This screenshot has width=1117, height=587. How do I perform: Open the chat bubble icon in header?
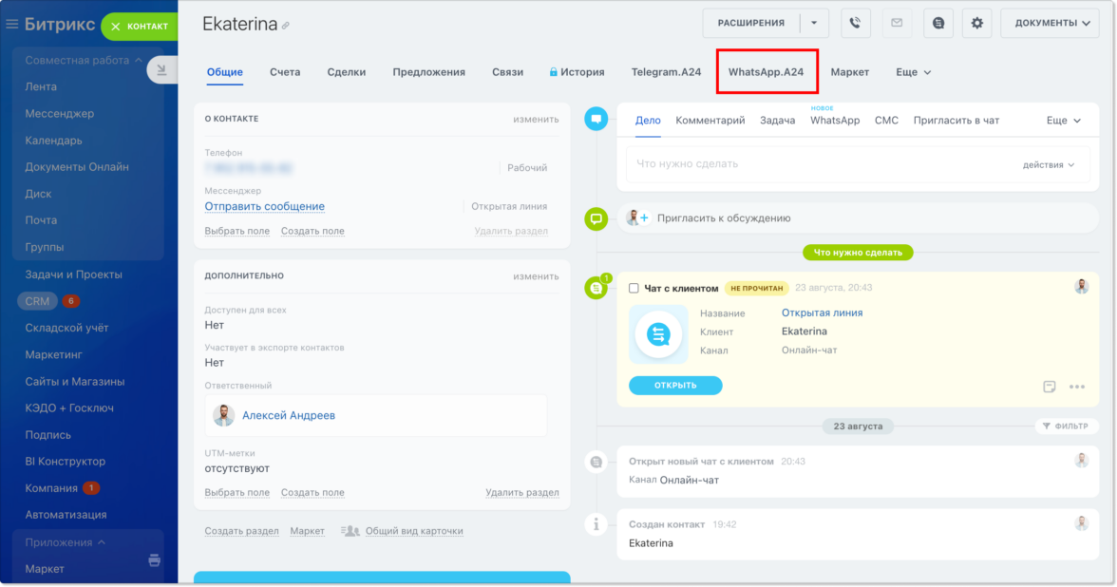coord(938,23)
